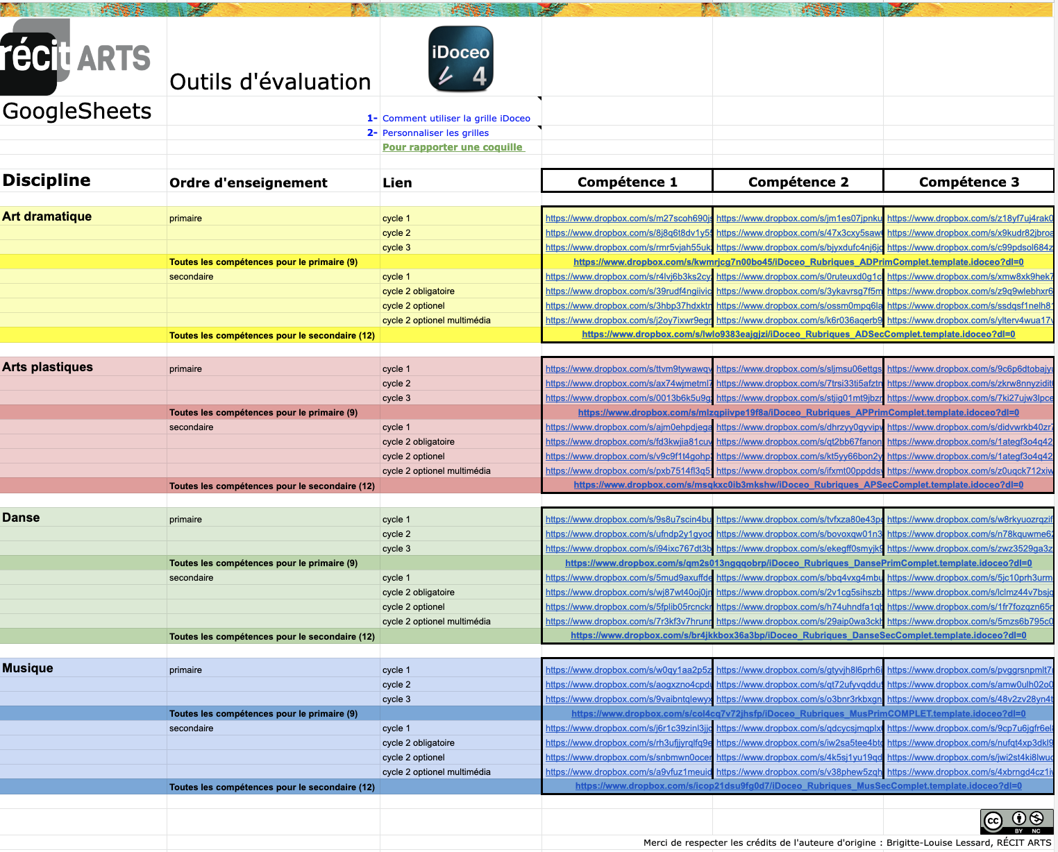The image size is (1058, 852).
Task: Open 'Pour rapporter une coquille' link
Action: 453,147
